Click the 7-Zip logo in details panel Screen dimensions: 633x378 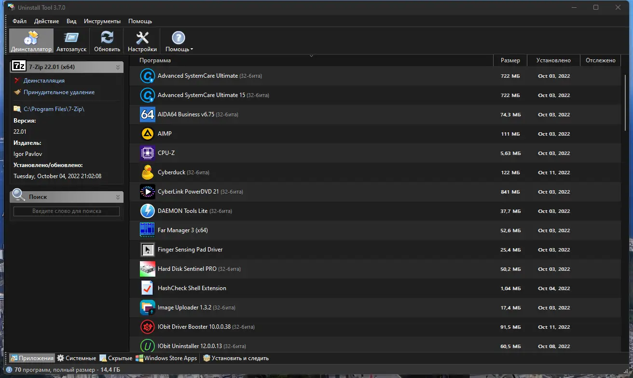tap(19, 67)
